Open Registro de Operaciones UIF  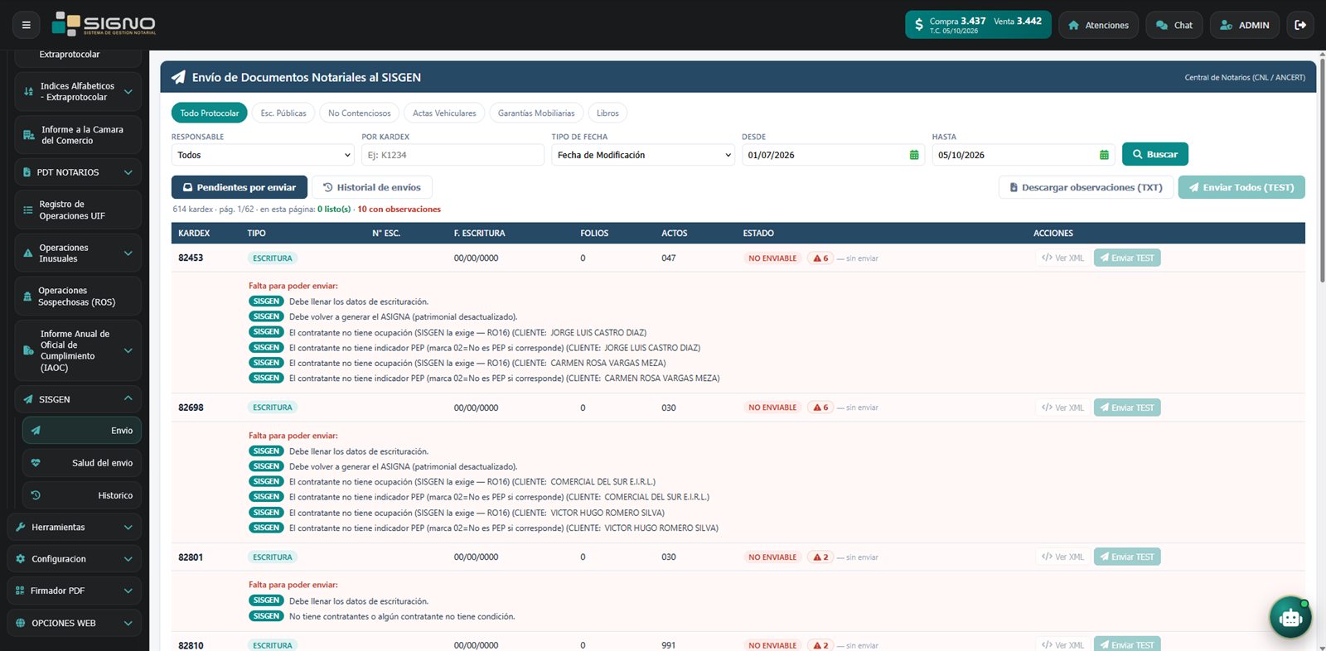pos(78,210)
